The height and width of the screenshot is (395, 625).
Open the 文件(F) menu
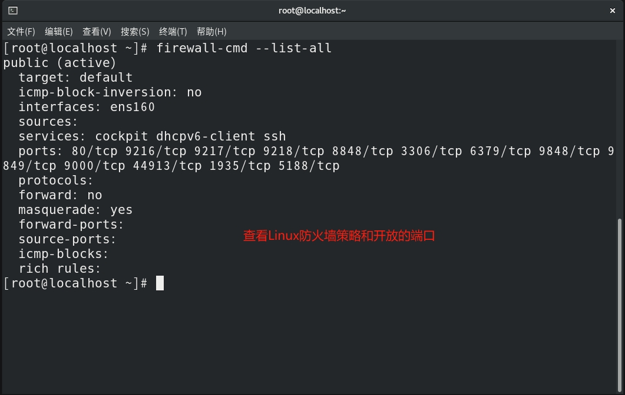21,31
